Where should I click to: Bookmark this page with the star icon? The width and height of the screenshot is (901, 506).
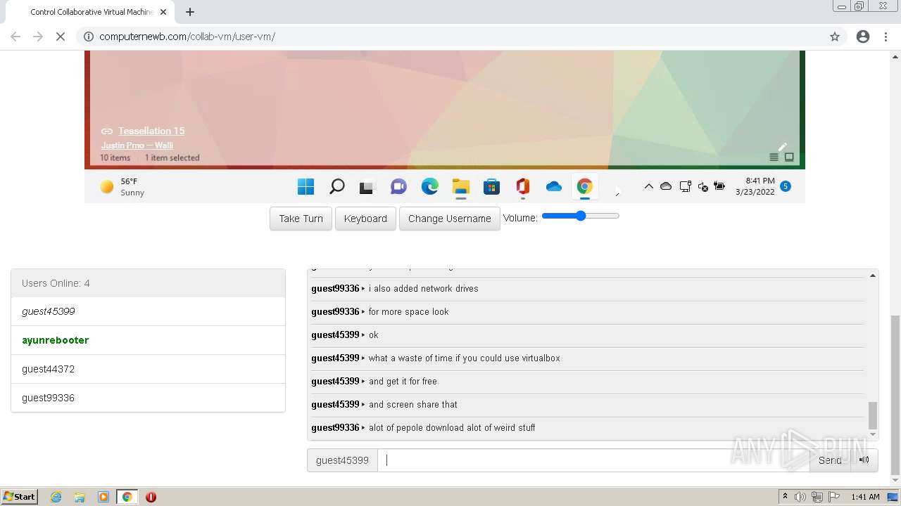coord(835,37)
